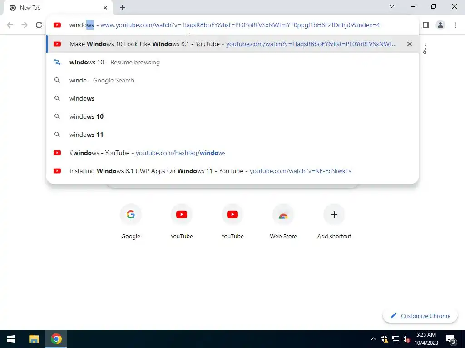Click the browser back arrow

click(10, 25)
